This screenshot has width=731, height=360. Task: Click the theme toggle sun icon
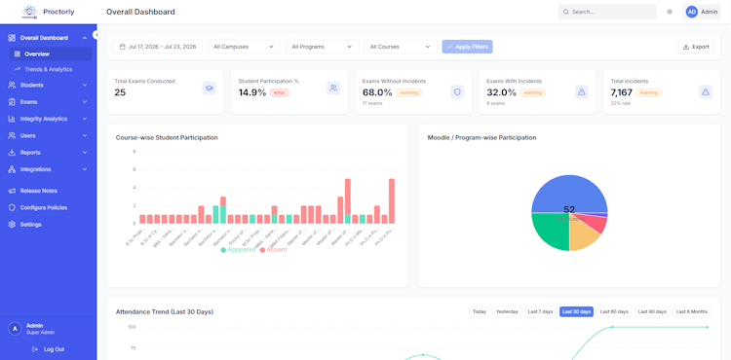tap(670, 12)
